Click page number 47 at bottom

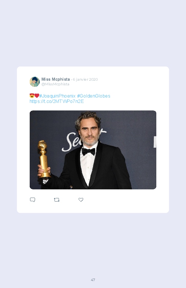point(93,280)
